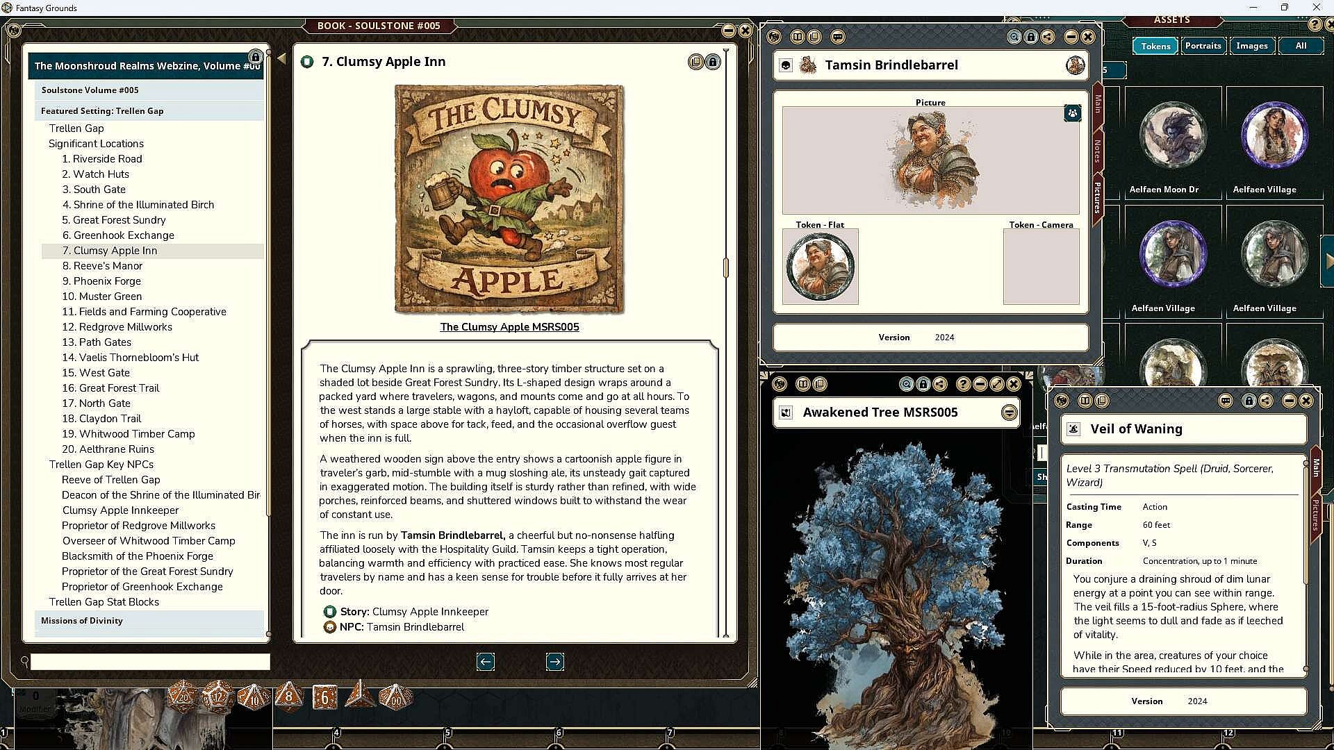The width and height of the screenshot is (1334, 750).
Task: Click Tamsin Token - Flat thumbnail
Action: [821, 267]
